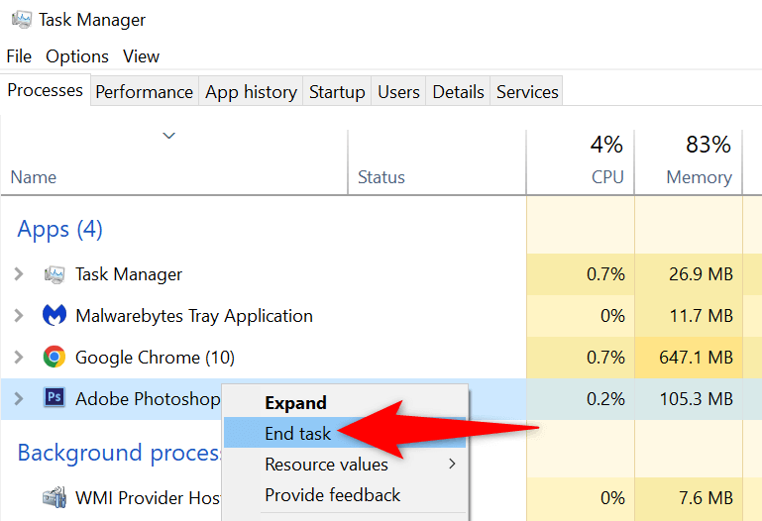The image size is (762, 521).
Task: Open the File menu
Action: pos(19,56)
